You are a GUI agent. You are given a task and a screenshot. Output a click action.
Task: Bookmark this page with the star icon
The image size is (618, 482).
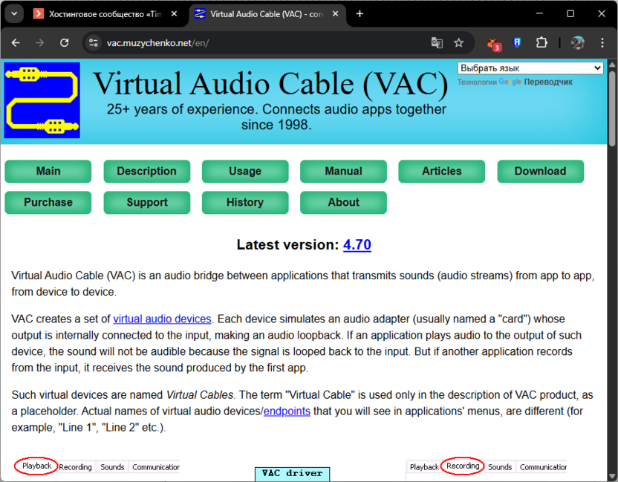click(x=458, y=42)
